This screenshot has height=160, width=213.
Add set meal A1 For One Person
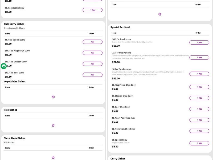(x=199, y=42)
